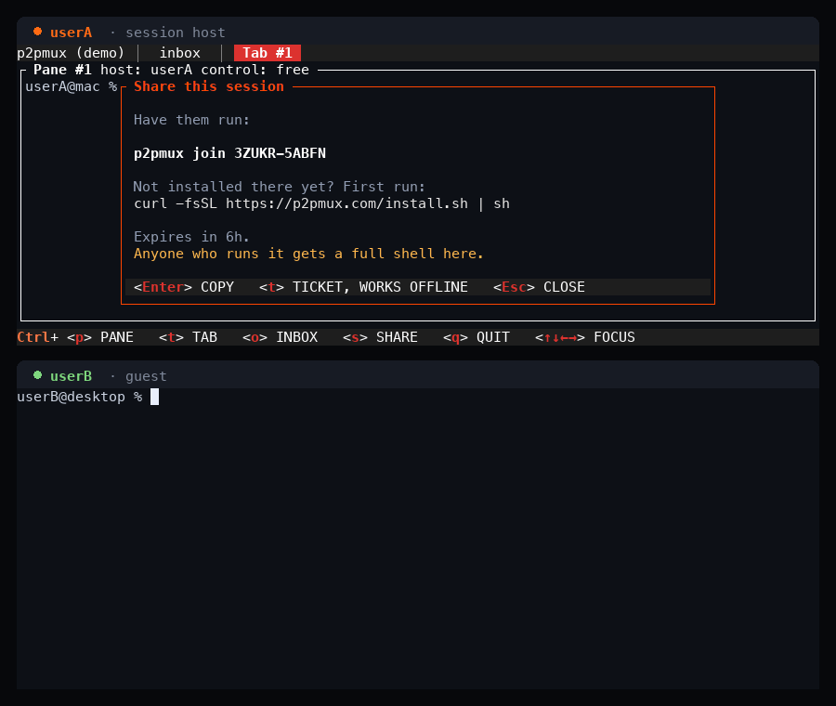Screen dimensions: 836x706
Task: Click the TICKET, WORKS OFFLINE option
Action: 363,287
